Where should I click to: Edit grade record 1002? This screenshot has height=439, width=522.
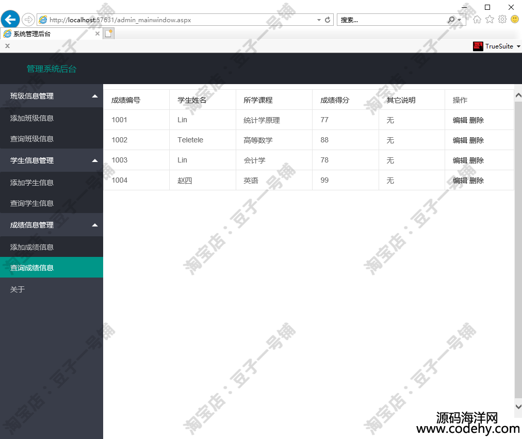(460, 140)
